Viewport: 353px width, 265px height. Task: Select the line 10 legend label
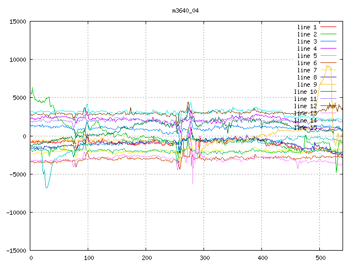point(305,92)
